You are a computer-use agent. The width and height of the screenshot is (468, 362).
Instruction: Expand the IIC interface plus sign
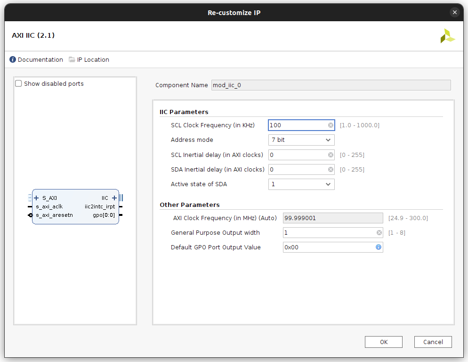click(x=114, y=198)
